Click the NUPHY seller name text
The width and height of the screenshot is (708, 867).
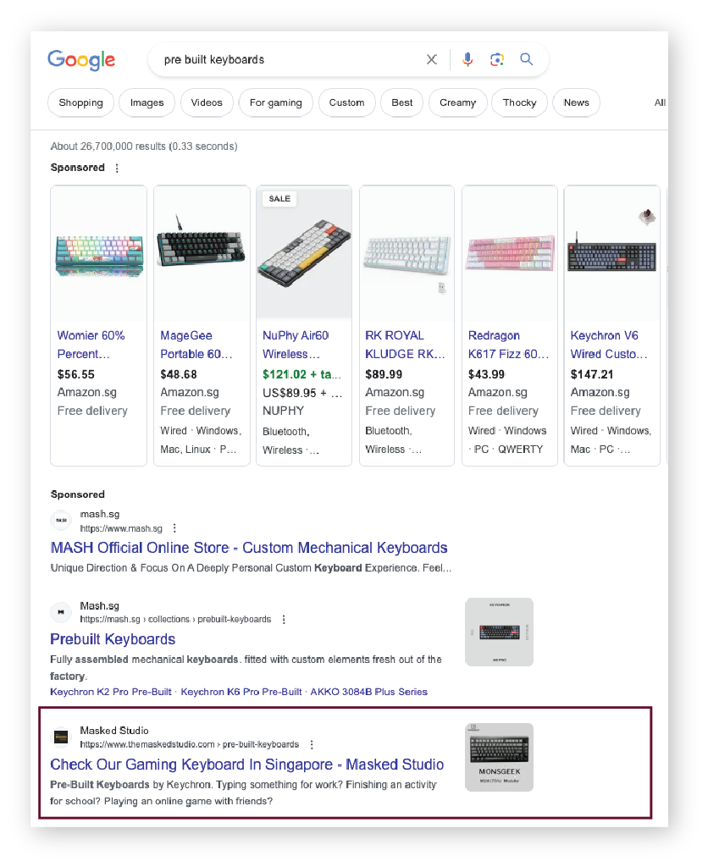[283, 411]
